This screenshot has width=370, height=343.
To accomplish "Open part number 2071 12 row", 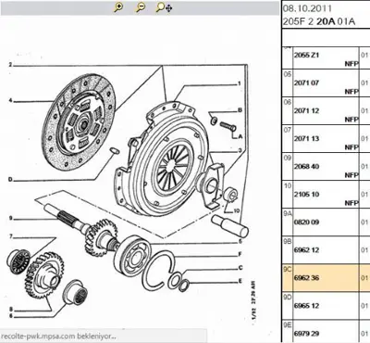I will 327,110.
